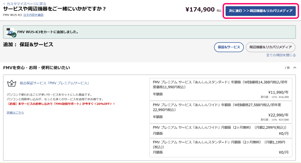This screenshot has width=301, height=163.
Task: Click next: peripherals & recovery media button
Action: click(260, 11)
